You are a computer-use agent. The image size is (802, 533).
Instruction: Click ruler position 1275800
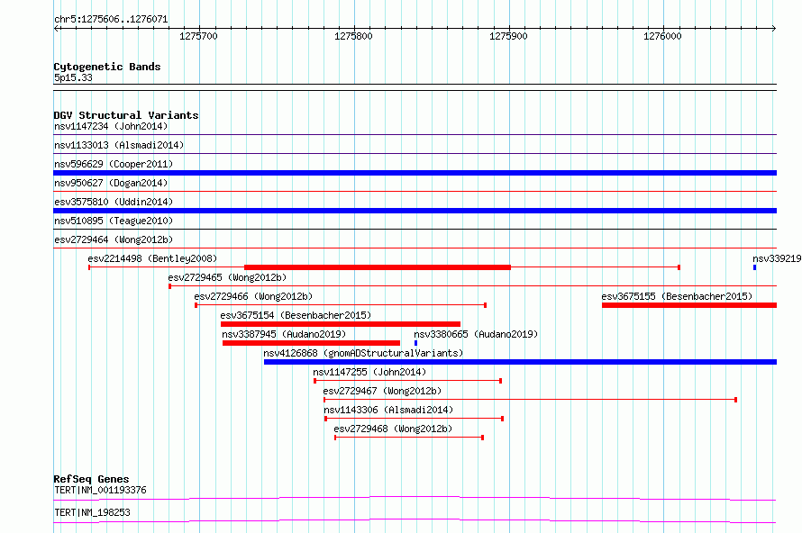353,36
